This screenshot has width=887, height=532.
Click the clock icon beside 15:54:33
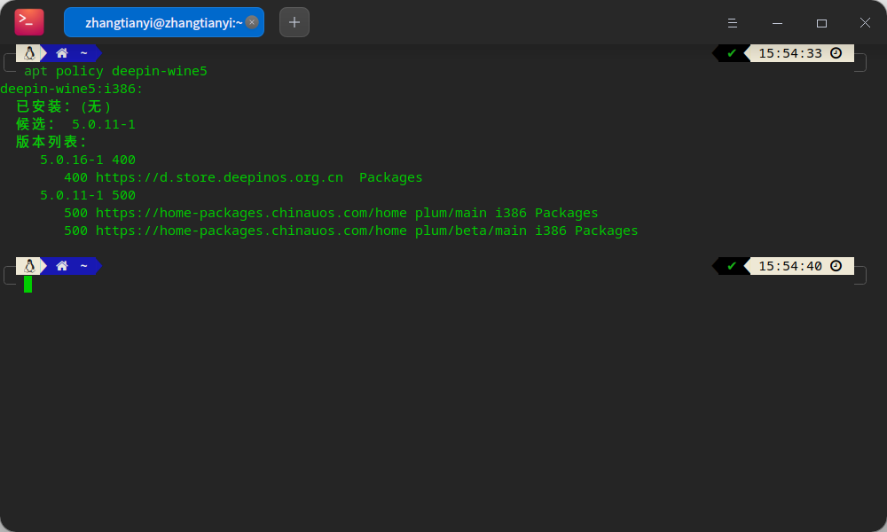click(836, 53)
